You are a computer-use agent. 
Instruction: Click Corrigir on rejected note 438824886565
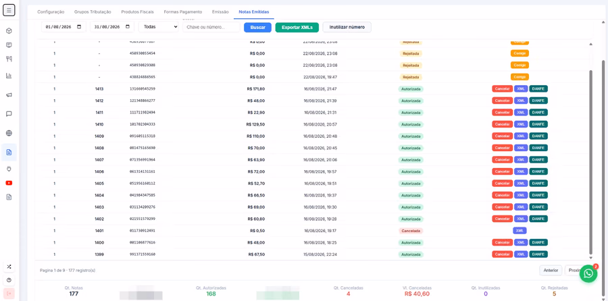pyautogui.click(x=520, y=77)
